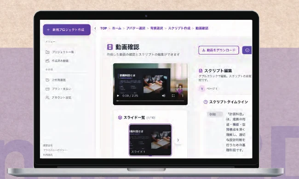Screen dimensions: 299x179
Task: Select the スライド1 thumbnail
Action: 150,140
